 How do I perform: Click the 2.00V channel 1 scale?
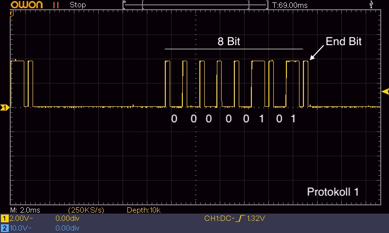(x=21, y=218)
